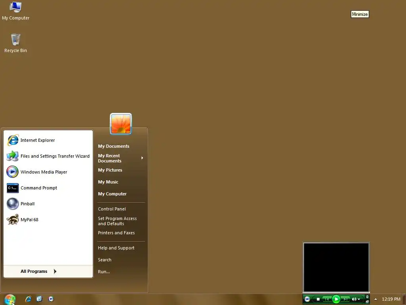Restore the Windows Media Player window
Screen dimensions: 406x305
tap(367, 302)
